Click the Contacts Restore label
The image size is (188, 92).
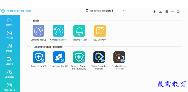pyautogui.click(x=58, y=40)
